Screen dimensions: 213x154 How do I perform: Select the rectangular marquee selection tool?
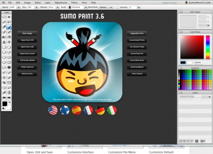(x=4, y=17)
